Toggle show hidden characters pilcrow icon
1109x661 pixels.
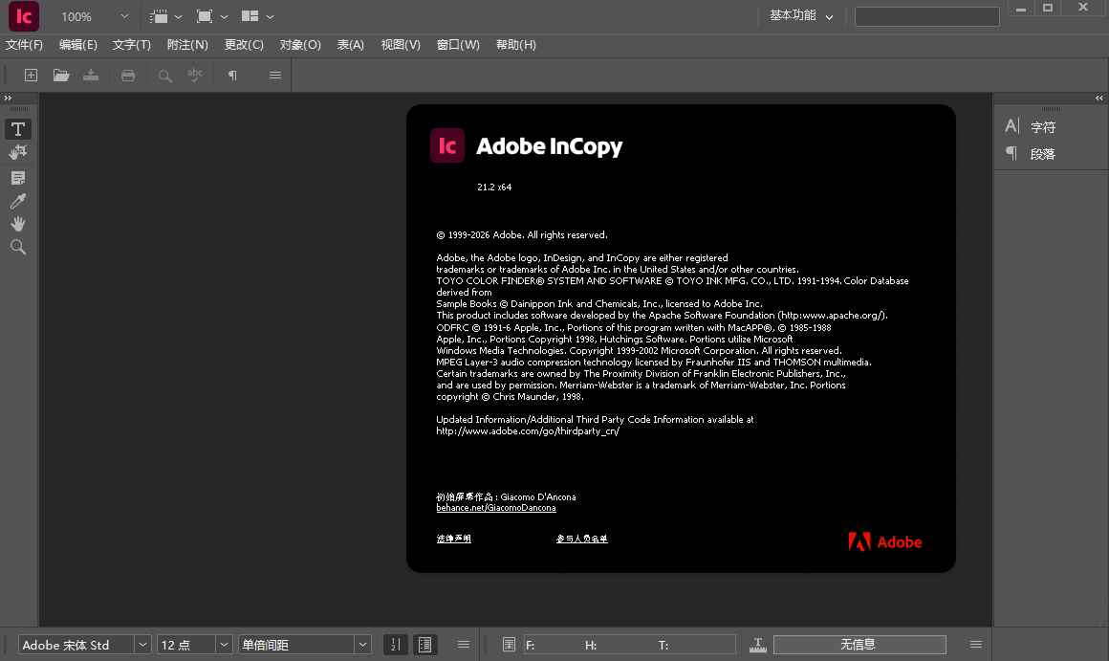pos(232,75)
